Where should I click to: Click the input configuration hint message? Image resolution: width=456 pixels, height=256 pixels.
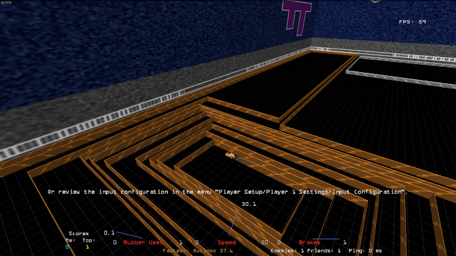pyautogui.click(x=228, y=192)
